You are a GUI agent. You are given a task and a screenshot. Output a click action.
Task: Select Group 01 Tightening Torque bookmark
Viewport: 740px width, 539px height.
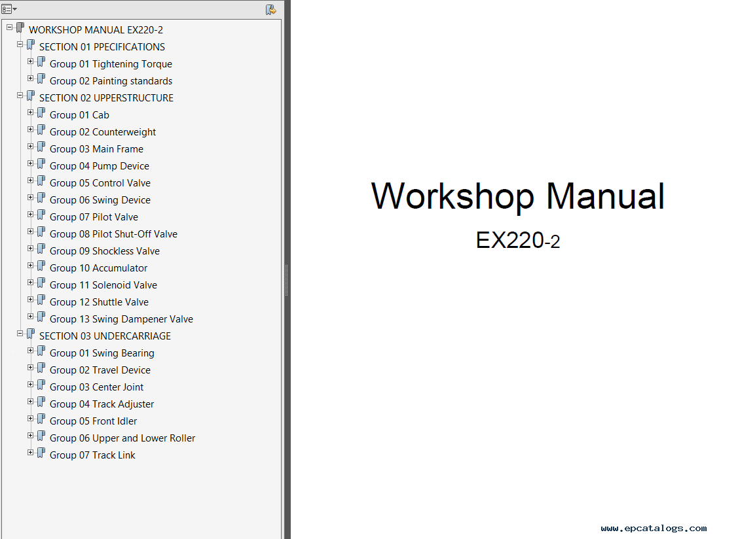(111, 64)
